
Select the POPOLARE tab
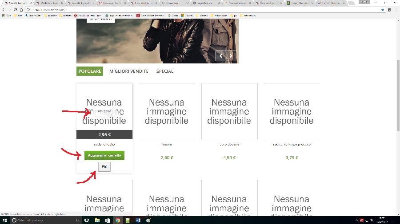point(89,71)
